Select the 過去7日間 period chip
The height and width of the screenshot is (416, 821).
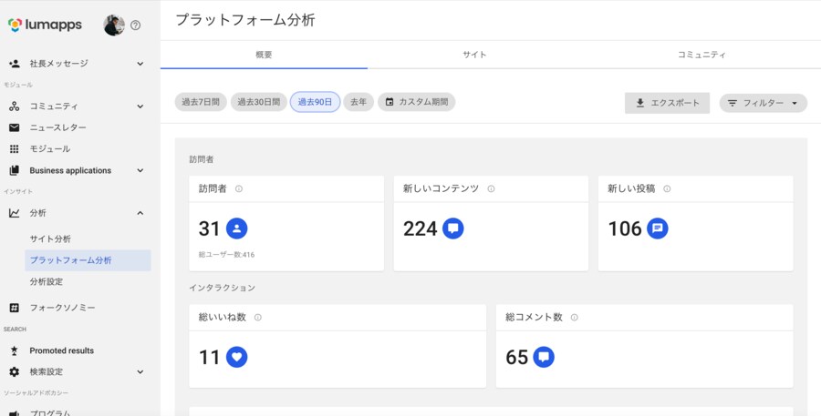(201, 102)
